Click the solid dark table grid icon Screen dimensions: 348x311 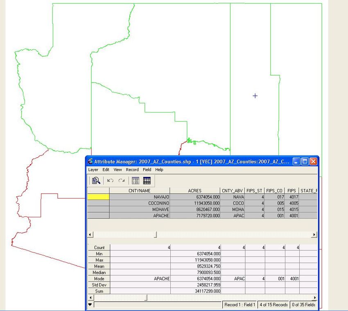click(147, 180)
